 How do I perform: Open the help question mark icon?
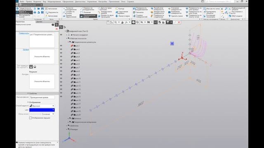(53, 25)
